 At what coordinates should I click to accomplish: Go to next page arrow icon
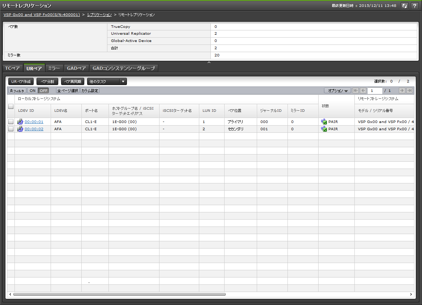pos(402,90)
